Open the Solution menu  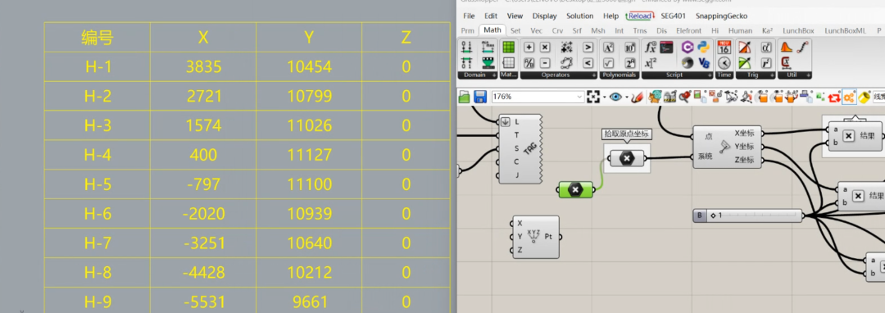click(579, 16)
